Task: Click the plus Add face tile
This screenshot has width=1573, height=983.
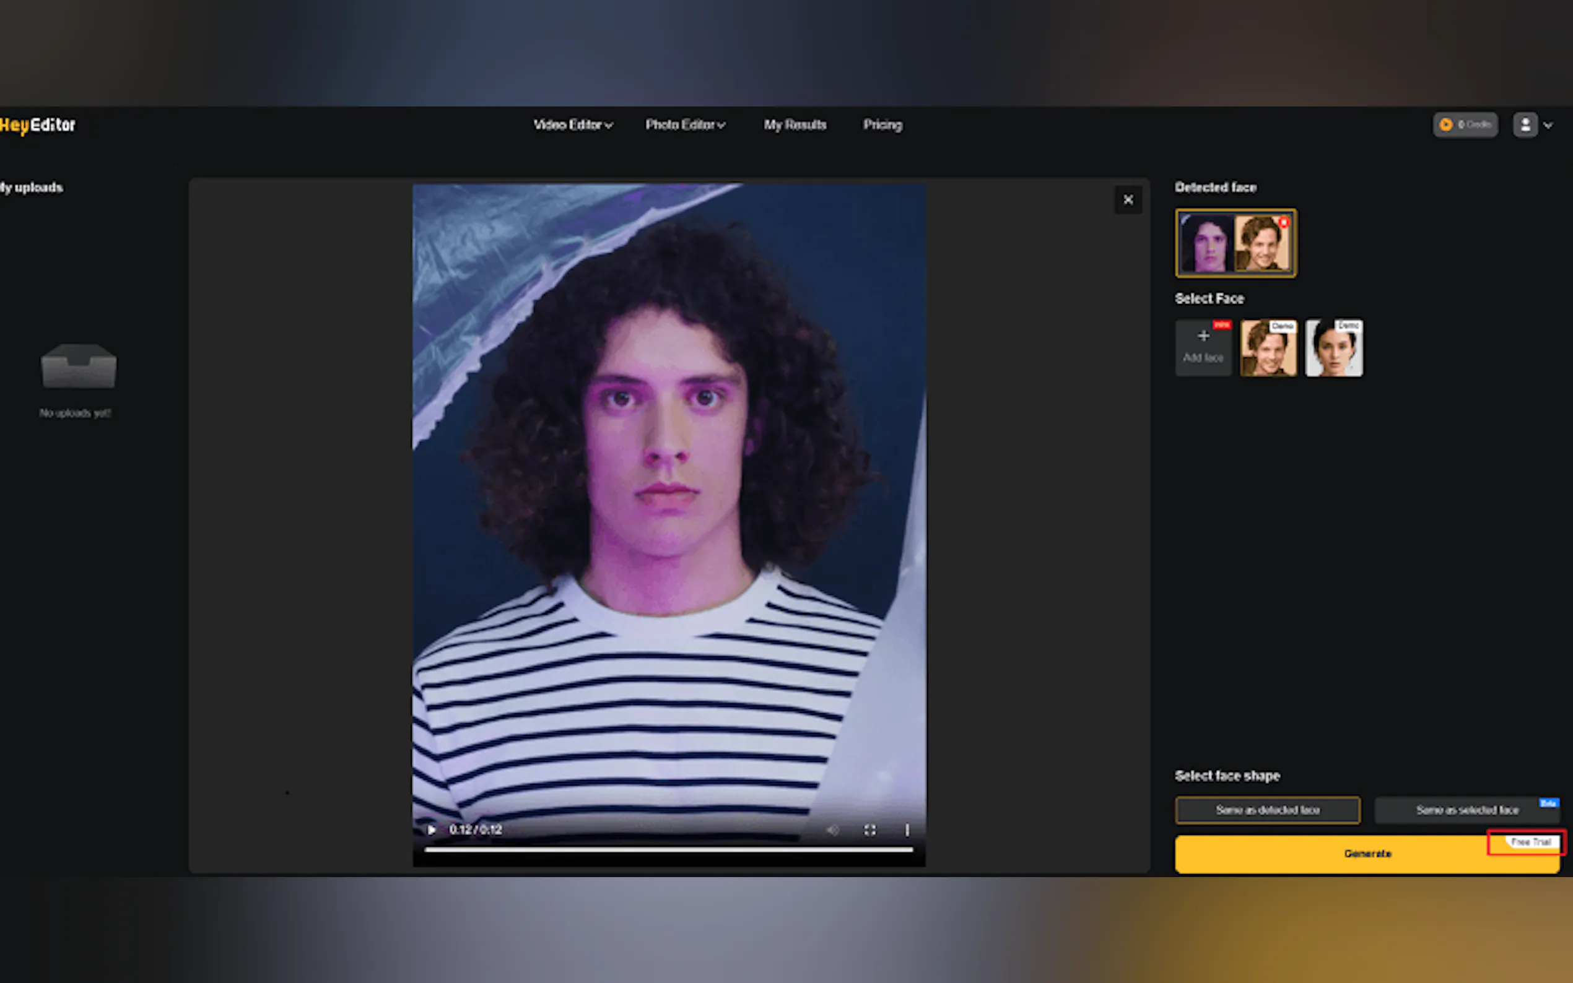Action: tap(1202, 347)
